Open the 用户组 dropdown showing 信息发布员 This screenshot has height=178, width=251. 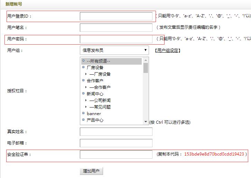click(x=114, y=50)
